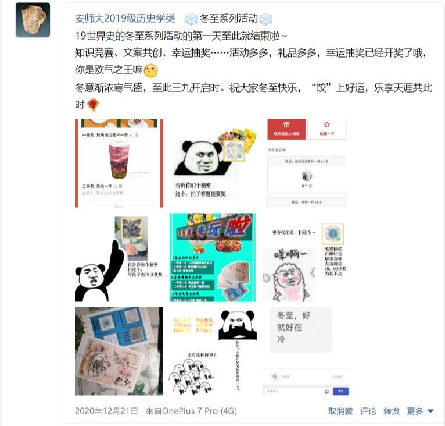The width and height of the screenshot is (445, 426).
Task: Click dropdown arrow beside 更多
Action: [x=430, y=411]
